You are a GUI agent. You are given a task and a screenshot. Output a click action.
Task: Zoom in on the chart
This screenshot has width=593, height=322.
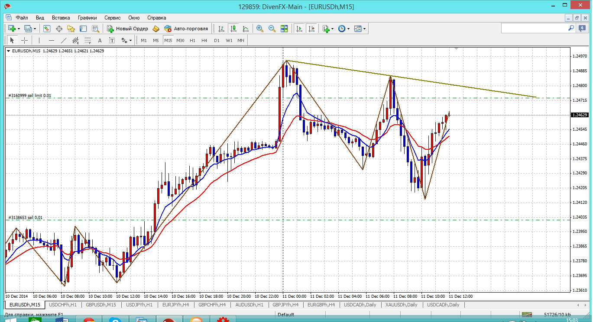click(260, 29)
